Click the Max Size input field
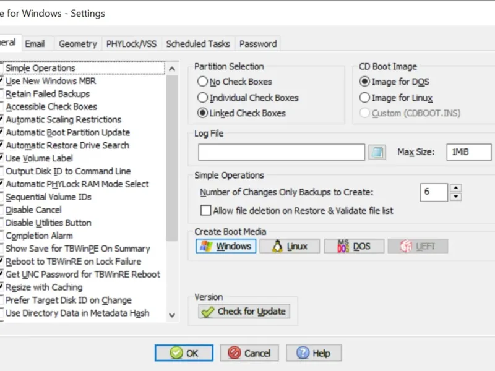This screenshot has width=495, height=371. tap(469, 152)
